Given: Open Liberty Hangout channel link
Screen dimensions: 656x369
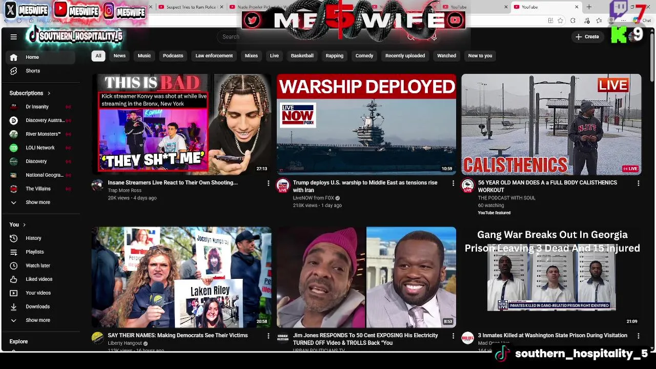Looking at the screenshot, I should coord(125,343).
